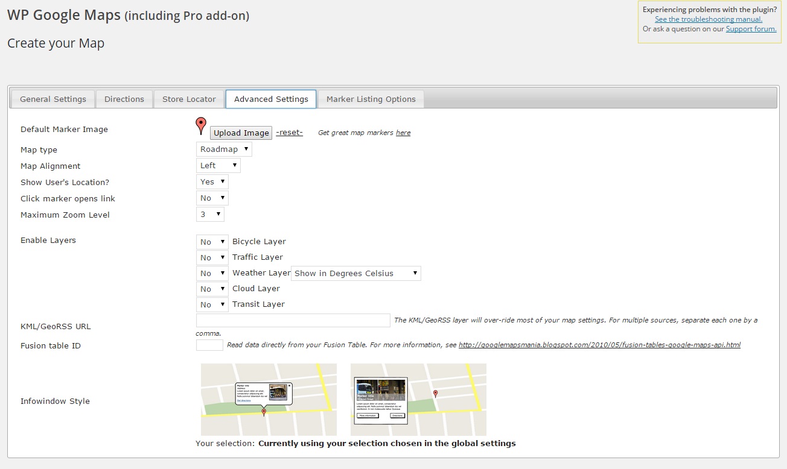Screen dimensions: 787x469
Task: Open the troubleshooting manual link
Action: 708,19
